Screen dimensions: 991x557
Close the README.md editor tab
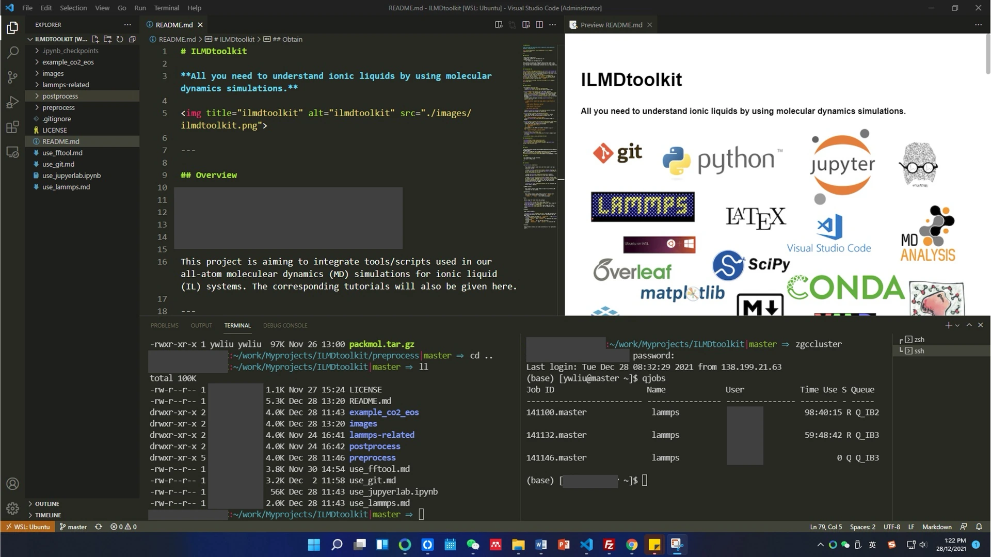200,25
